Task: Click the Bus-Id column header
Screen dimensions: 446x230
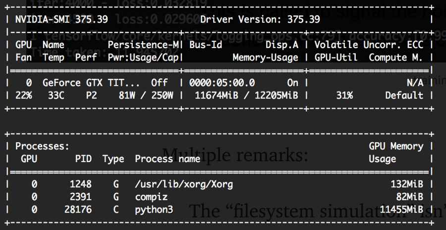Action: tap(206, 45)
